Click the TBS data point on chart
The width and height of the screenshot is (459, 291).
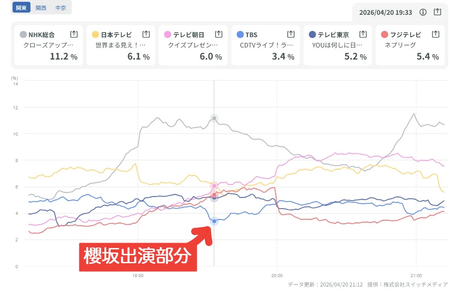(214, 221)
